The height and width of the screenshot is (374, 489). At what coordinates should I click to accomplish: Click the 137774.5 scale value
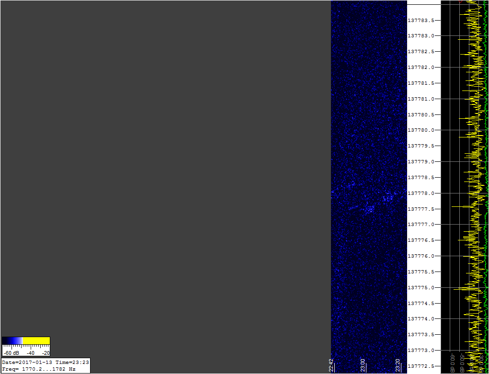421,303
